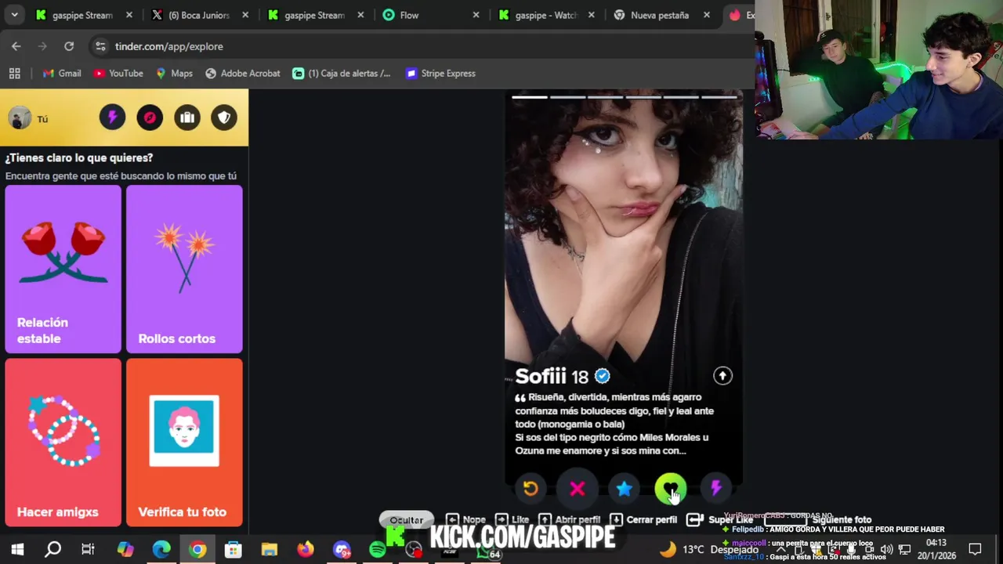
Task: Open File Explorer from the taskbar
Action: coord(269,550)
